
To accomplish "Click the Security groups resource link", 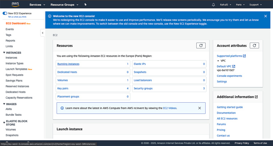I will point(143,88).
